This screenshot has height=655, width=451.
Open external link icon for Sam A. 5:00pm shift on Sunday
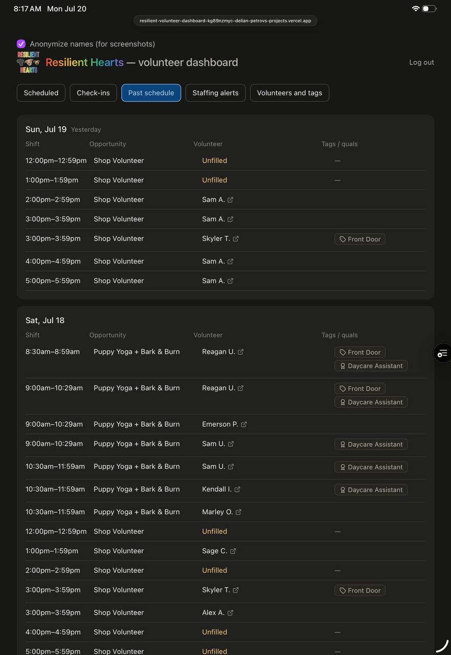pos(230,281)
